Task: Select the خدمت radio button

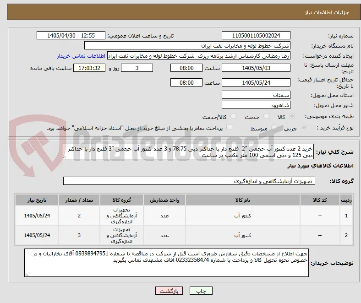Action: pyautogui.click(x=266, y=116)
